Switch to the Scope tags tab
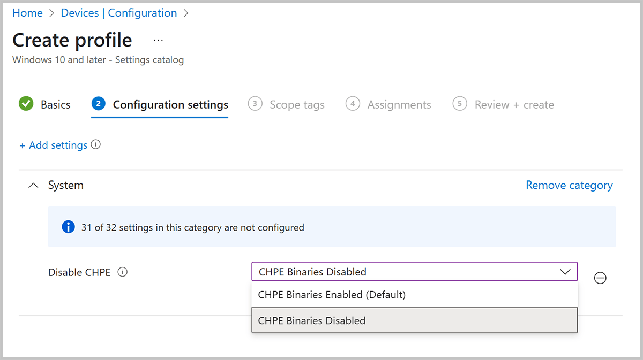The height and width of the screenshot is (360, 643). (297, 104)
